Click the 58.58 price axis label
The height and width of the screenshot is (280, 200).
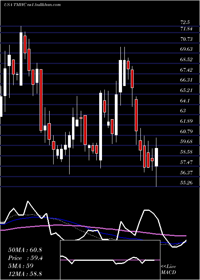186,152
